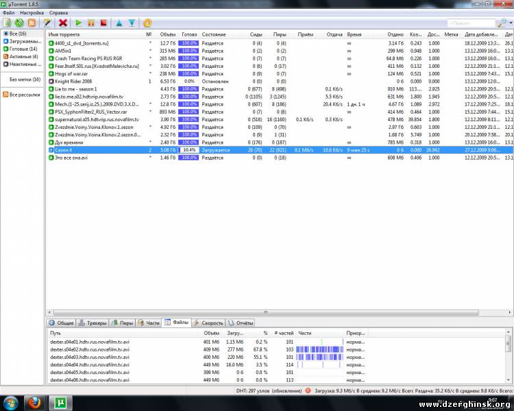
Task: Click the search magnifier icon
Action: pyautogui.click(x=502, y=23)
